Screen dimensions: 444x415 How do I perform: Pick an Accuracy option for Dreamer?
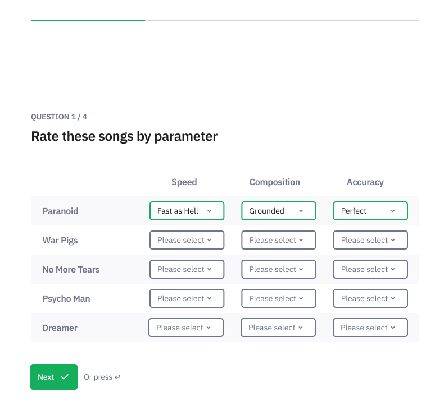click(x=370, y=328)
